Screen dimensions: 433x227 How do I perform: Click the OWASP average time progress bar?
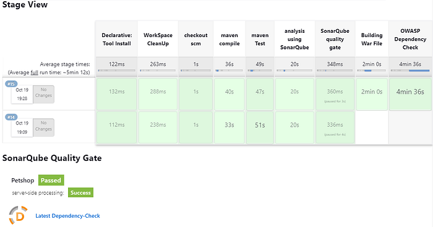click(x=410, y=71)
